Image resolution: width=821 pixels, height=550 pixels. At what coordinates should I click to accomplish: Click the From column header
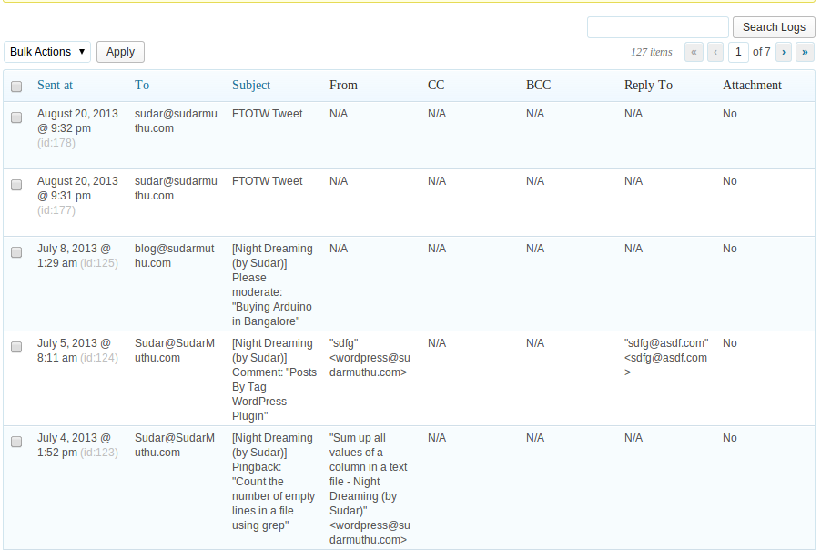tap(343, 85)
